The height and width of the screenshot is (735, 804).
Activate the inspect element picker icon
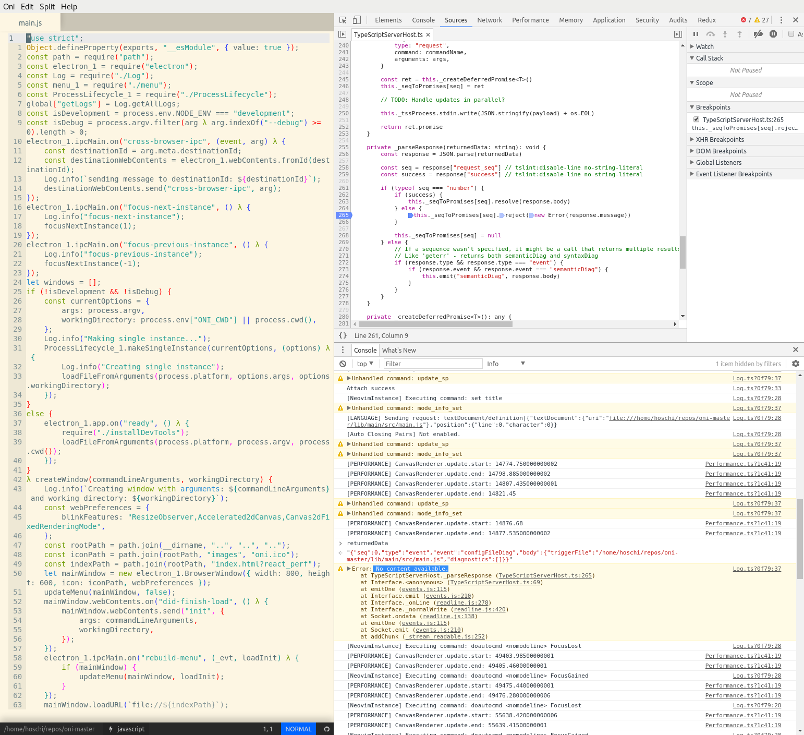[343, 20]
